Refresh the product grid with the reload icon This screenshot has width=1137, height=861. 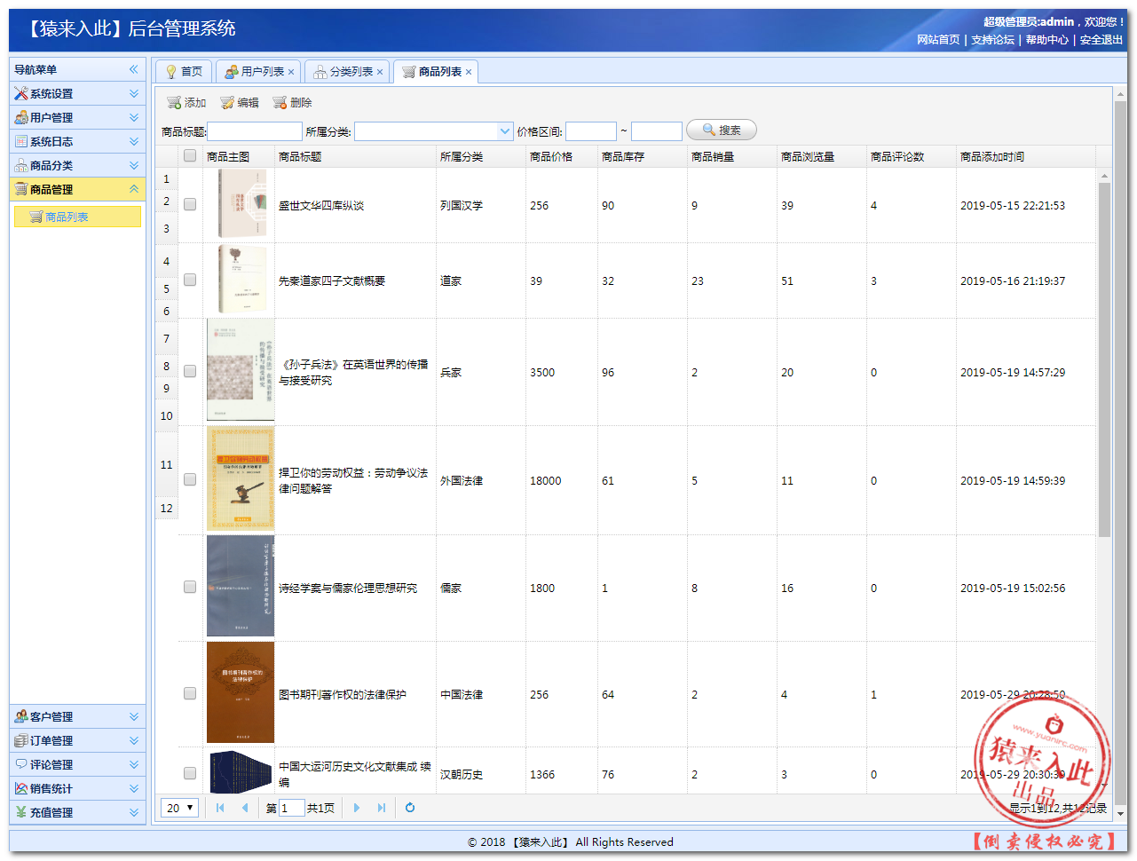pos(410,808)
